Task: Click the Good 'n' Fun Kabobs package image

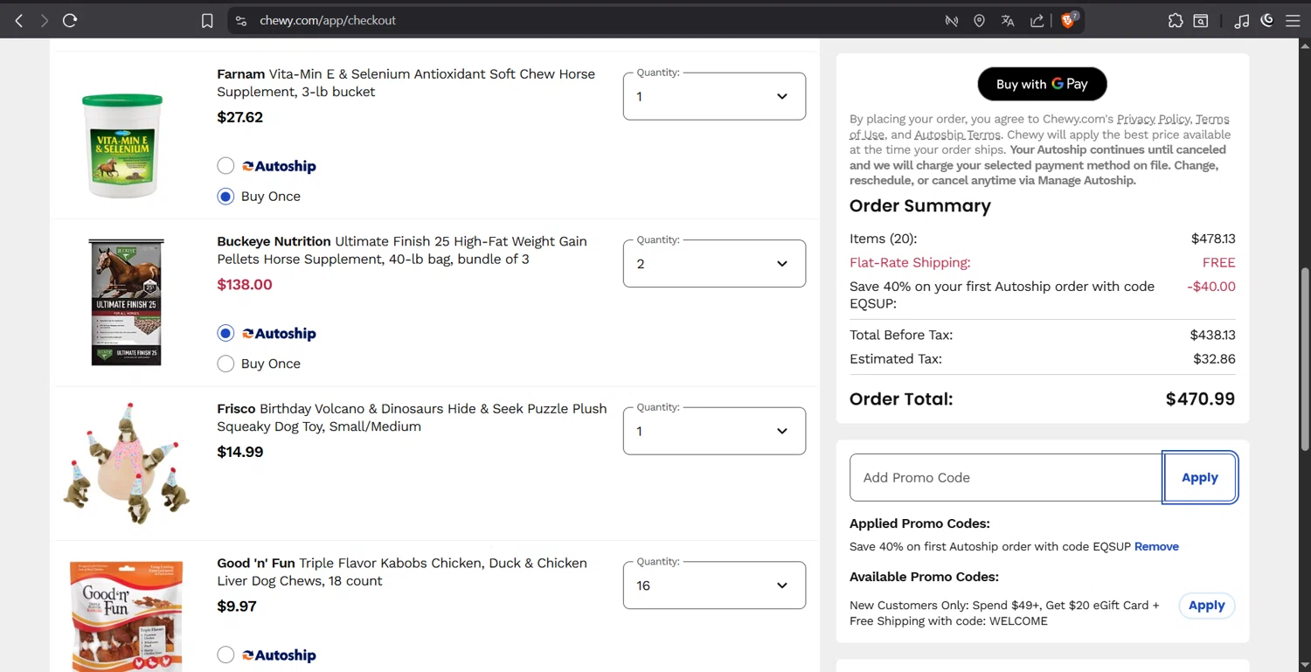Action: pyautogui.click(x=127, y=616)
